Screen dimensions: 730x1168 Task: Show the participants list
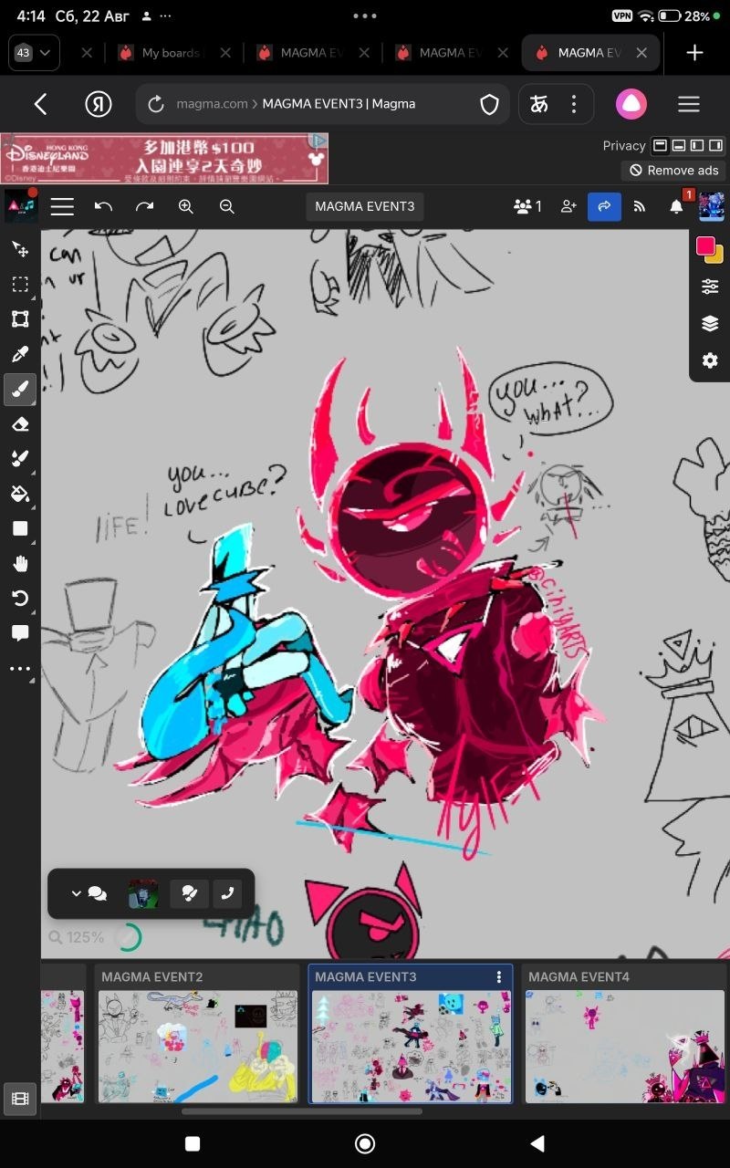528,207
